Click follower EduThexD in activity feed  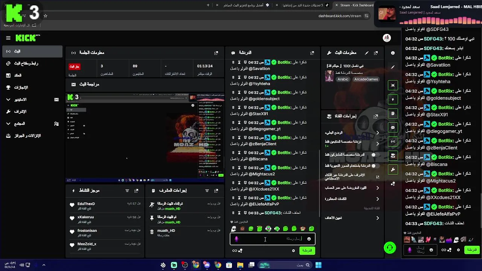tap(86, 204)
